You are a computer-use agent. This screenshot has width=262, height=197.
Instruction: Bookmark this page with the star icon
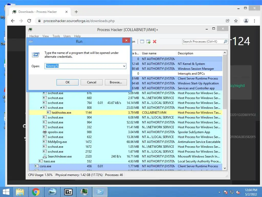(x=236, y=21)
